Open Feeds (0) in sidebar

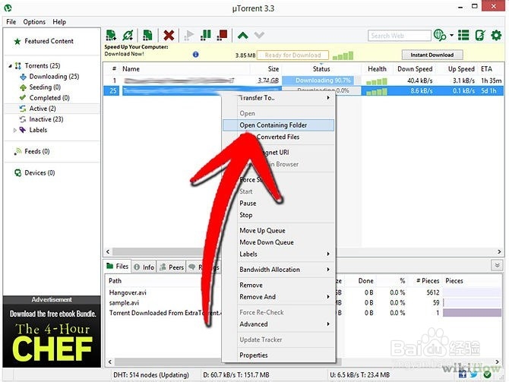[32, 152]
